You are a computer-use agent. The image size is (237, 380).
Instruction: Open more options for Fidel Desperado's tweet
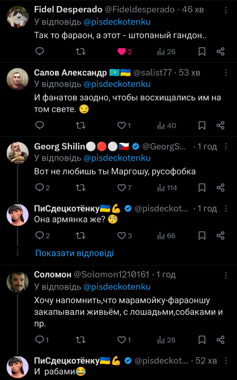[x=226, y=9]
